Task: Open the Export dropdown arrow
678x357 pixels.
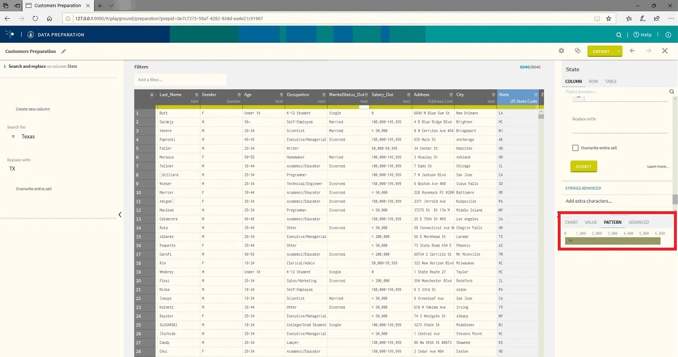Action: tap(619, 51)
